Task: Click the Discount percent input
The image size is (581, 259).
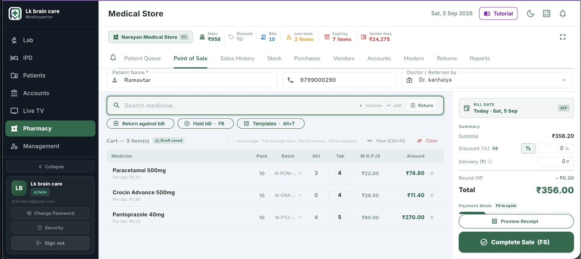Action: click(x=556, y=148)
